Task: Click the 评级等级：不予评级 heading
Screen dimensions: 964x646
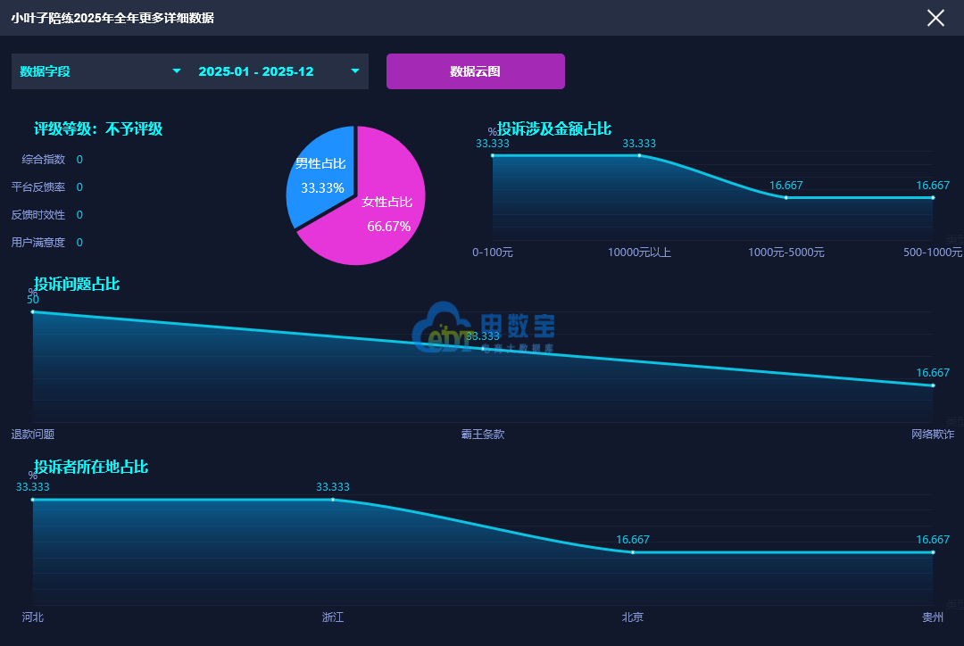Action: point(98,129)
